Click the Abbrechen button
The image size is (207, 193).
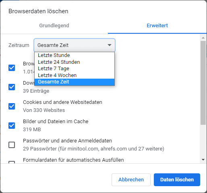(x=131, y=180)
